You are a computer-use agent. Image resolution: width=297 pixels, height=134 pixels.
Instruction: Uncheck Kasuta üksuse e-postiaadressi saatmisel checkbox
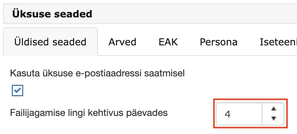tap(17, 90)
